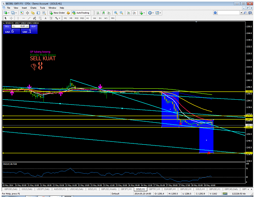Switch chart to bar chart mode

[x=98, y=13]
